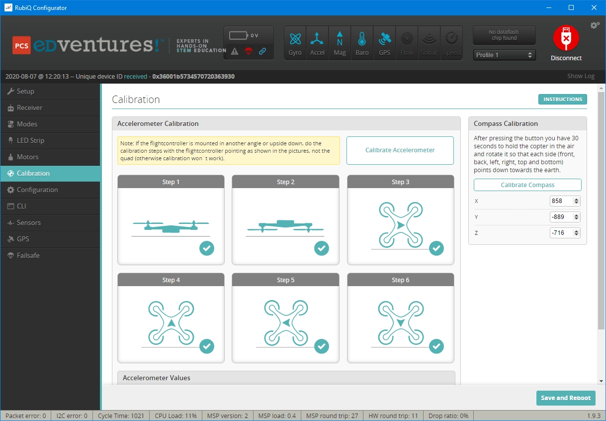The image size is (606, 421).
Task: Select the Calibration tab
Action: (x=50, y=173)
